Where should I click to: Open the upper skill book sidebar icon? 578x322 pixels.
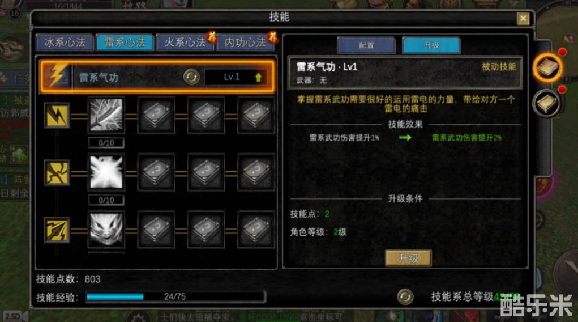pyautogui.click(x=547, y=67)
